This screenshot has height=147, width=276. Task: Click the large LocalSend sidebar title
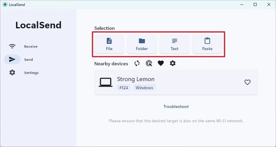38,25
